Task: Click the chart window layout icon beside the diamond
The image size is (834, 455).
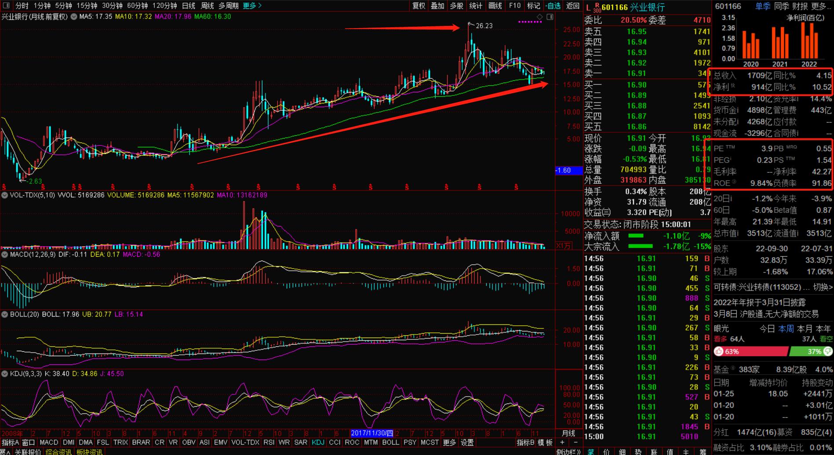Action: (x=550, y=17)
